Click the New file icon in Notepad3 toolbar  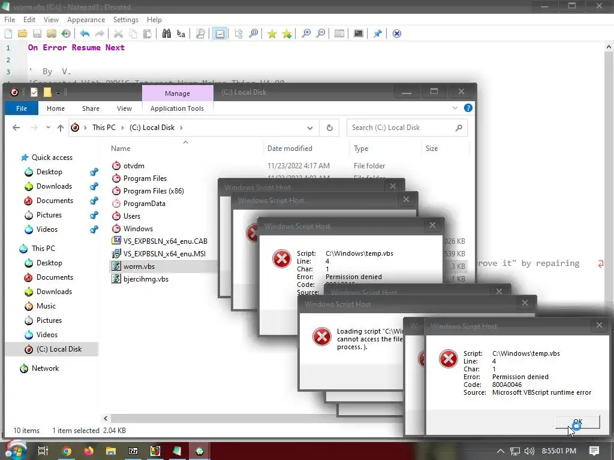pos(8,34)
